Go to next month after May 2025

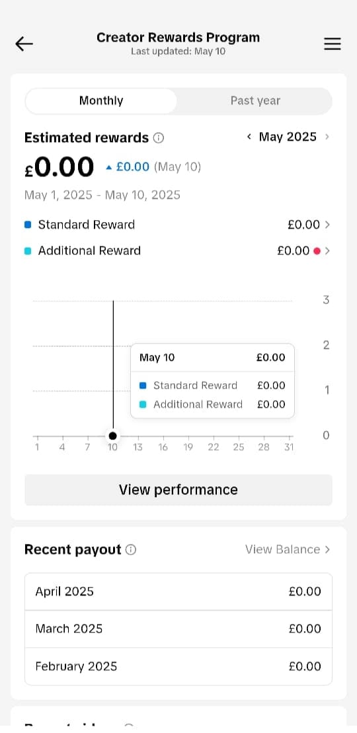tap(327, 137)
